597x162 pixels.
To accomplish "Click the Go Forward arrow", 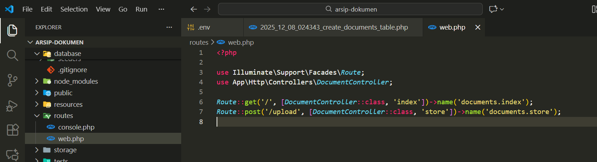I will coord(207,9).
